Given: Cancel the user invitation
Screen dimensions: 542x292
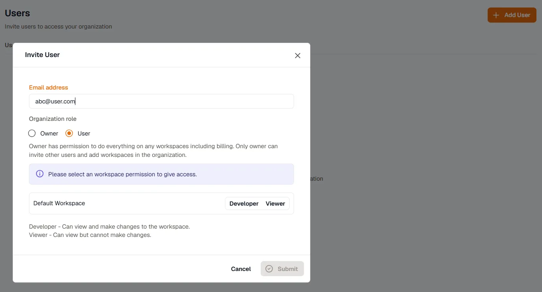Looking at the screenshot, I should point(241,269).
